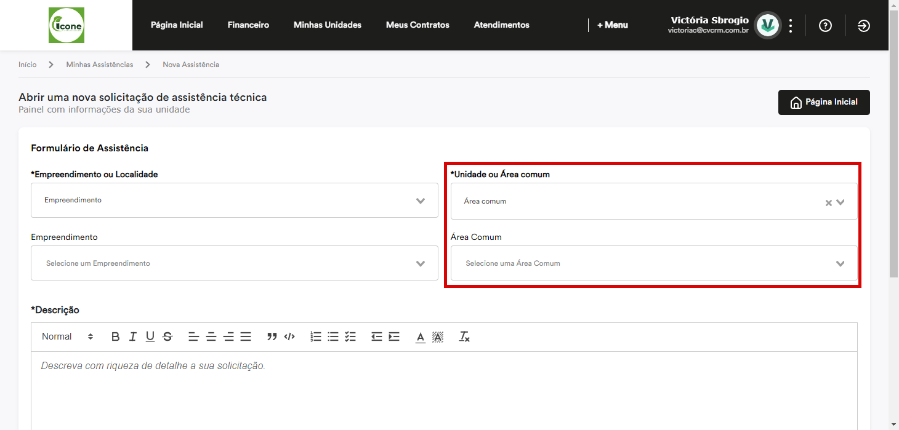Toggle strikethrough formatting

pos(167,336)
